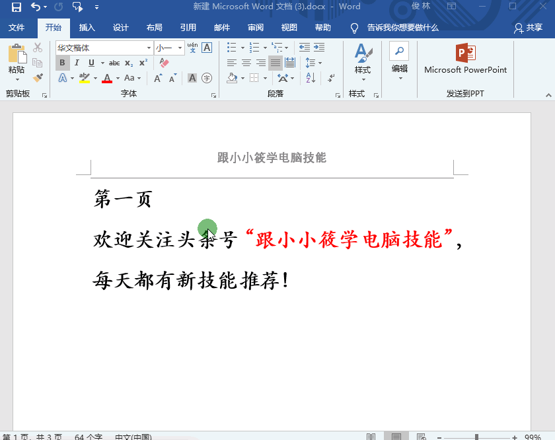Center the text
Image resolution: width=555 pixels, height=440 pixels.
246,63
